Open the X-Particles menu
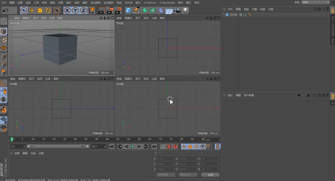335x181 pixels. [x=150, y=3]
